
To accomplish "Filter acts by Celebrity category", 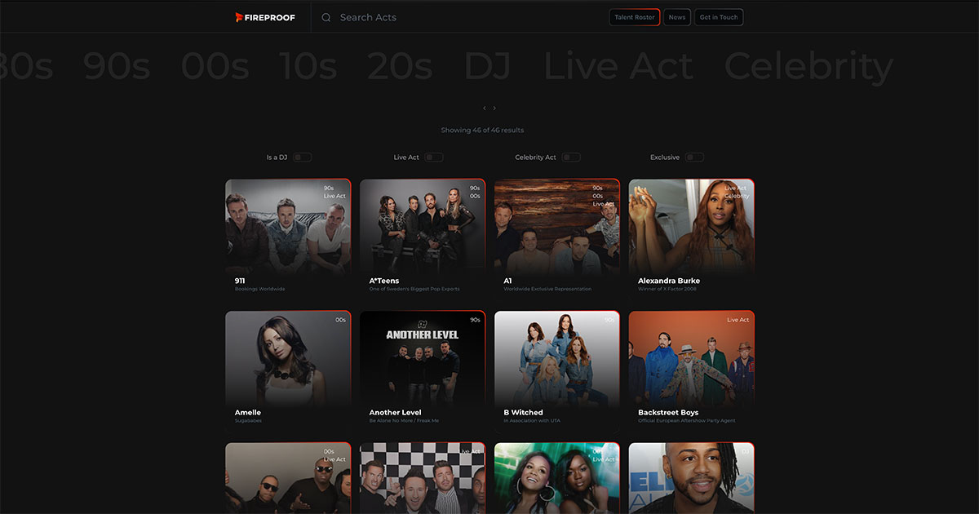I will [809, 66].
